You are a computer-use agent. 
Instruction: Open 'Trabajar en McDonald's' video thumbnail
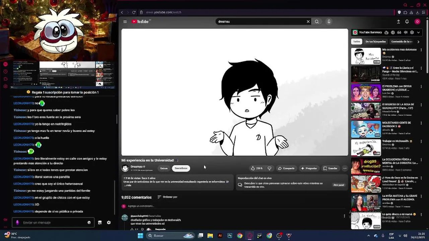[x=366, y=148]
